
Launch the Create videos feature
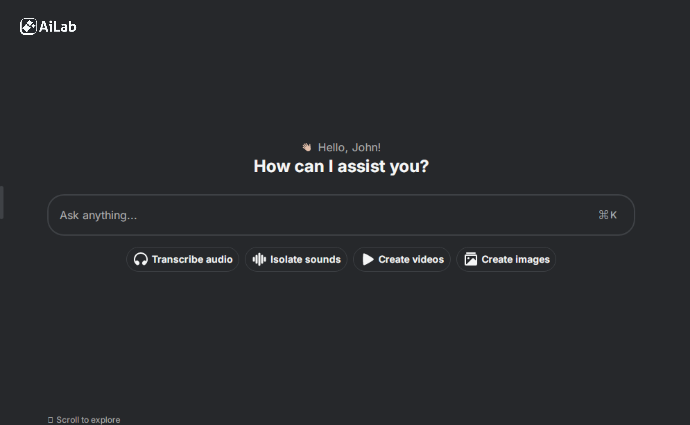pos(401,259)
